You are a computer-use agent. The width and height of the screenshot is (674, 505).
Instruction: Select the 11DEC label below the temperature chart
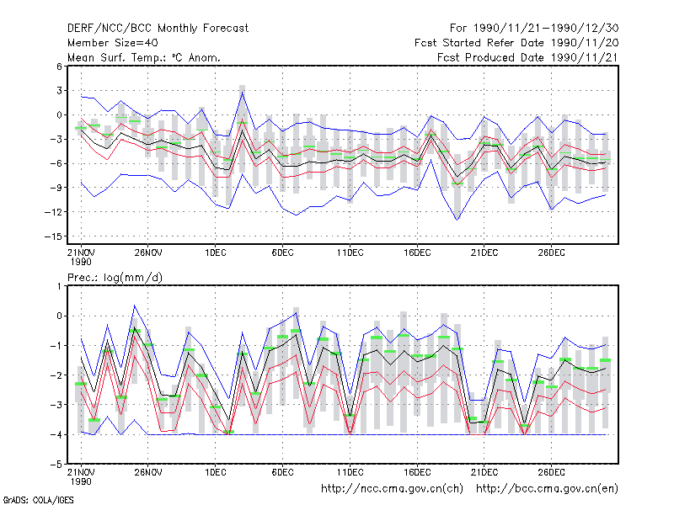350,252
